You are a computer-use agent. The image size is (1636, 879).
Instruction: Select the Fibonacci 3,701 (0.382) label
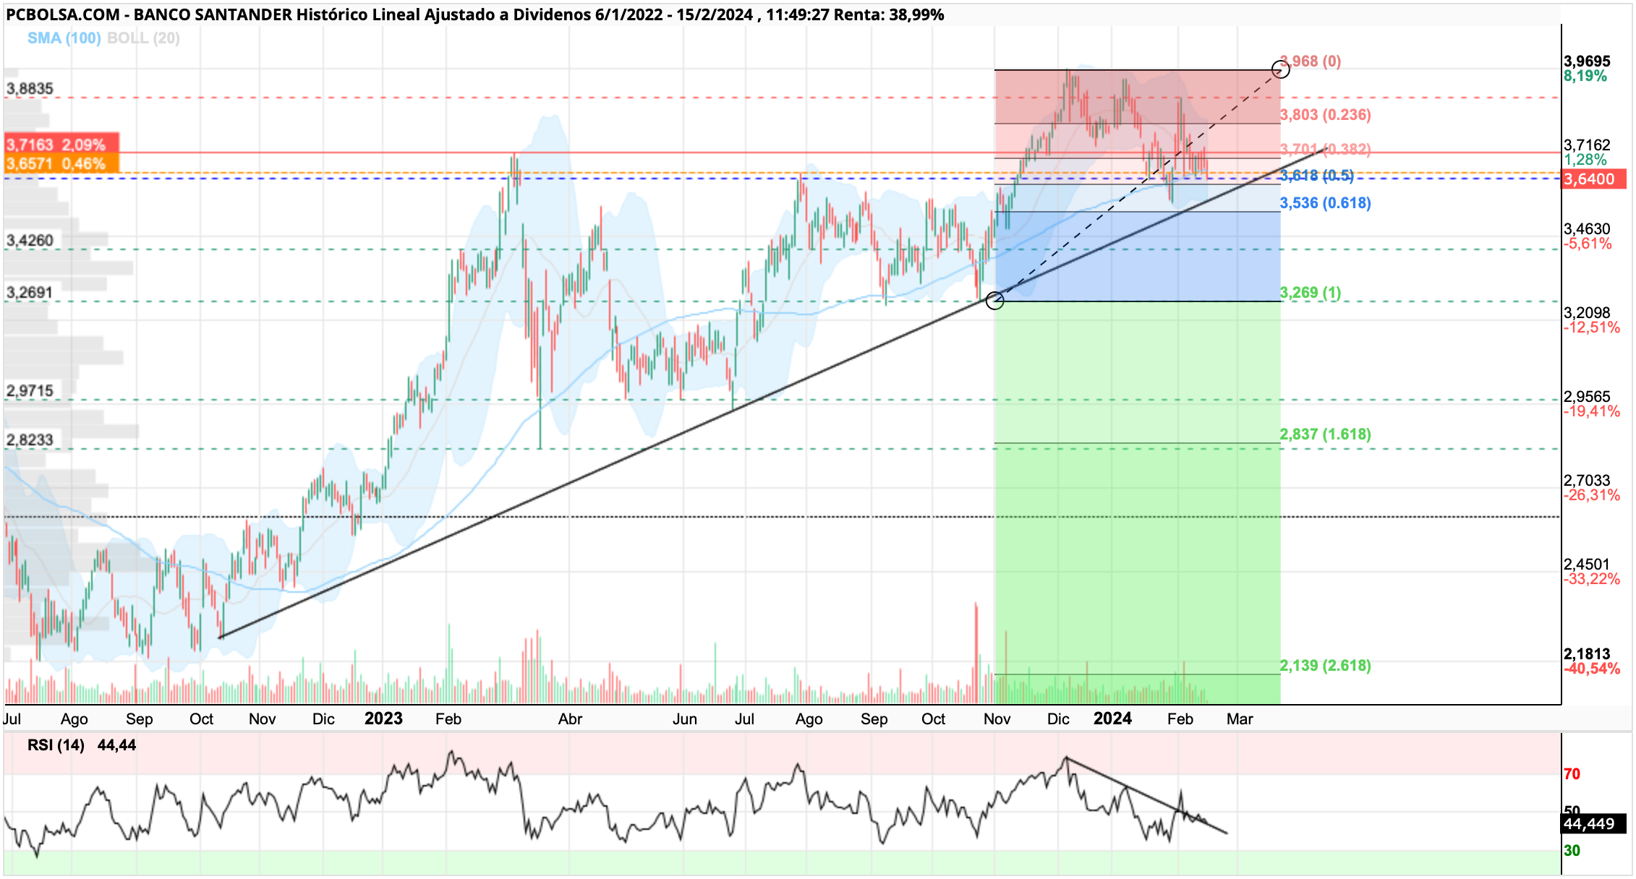click(1325, 149)
